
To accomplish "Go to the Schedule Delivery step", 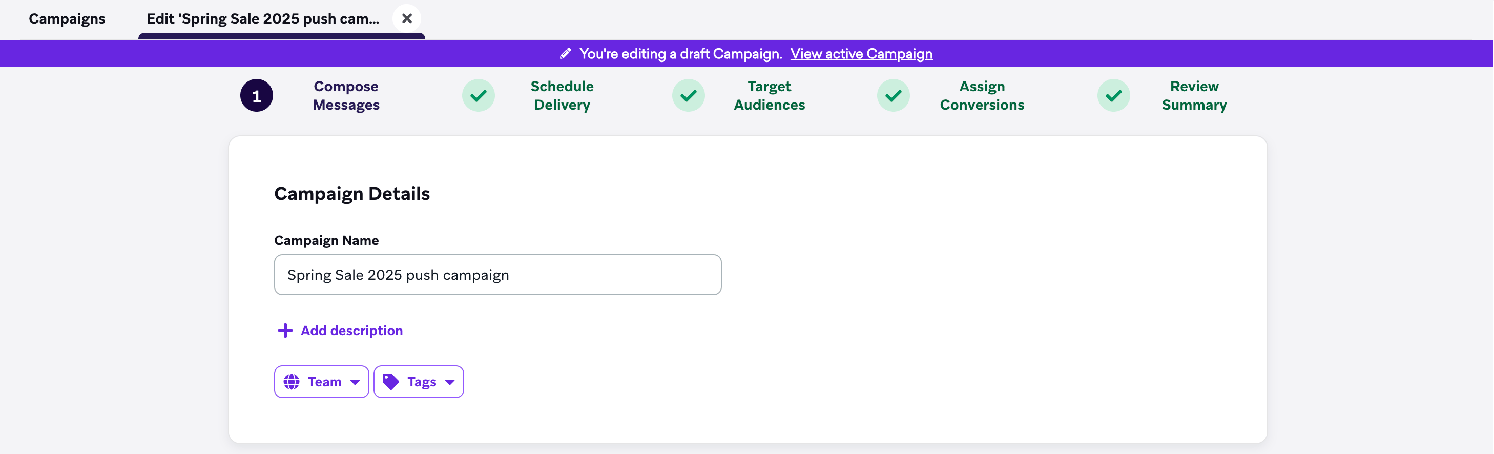I will point(562,96).
